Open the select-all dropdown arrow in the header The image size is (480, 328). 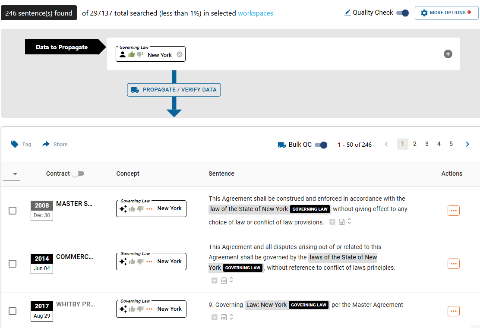point(15,174)
